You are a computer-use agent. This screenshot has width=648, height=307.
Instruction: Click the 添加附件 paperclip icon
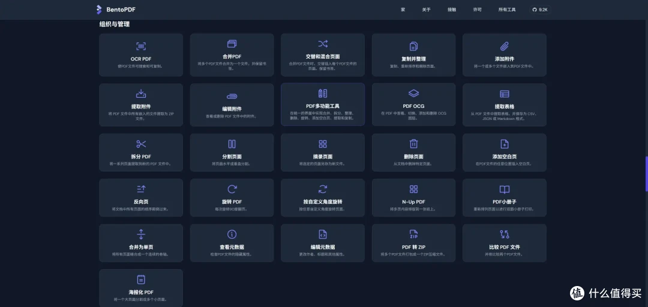[x=505, y=46]
